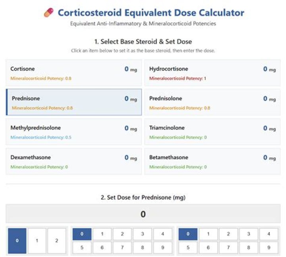Select 5 in the ones digit group
The image size is (286, 257).
click(188, 247)
